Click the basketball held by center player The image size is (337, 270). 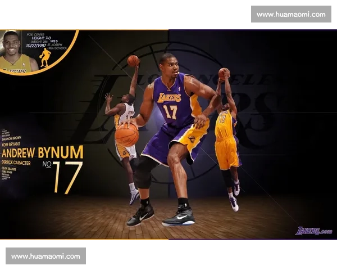coord(126,134)
